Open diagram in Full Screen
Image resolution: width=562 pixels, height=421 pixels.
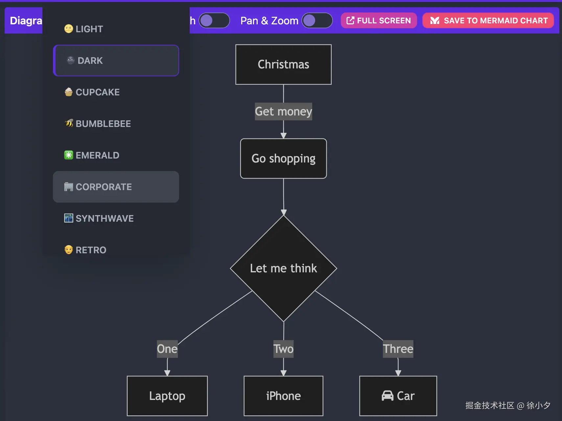tap(379, 21)
